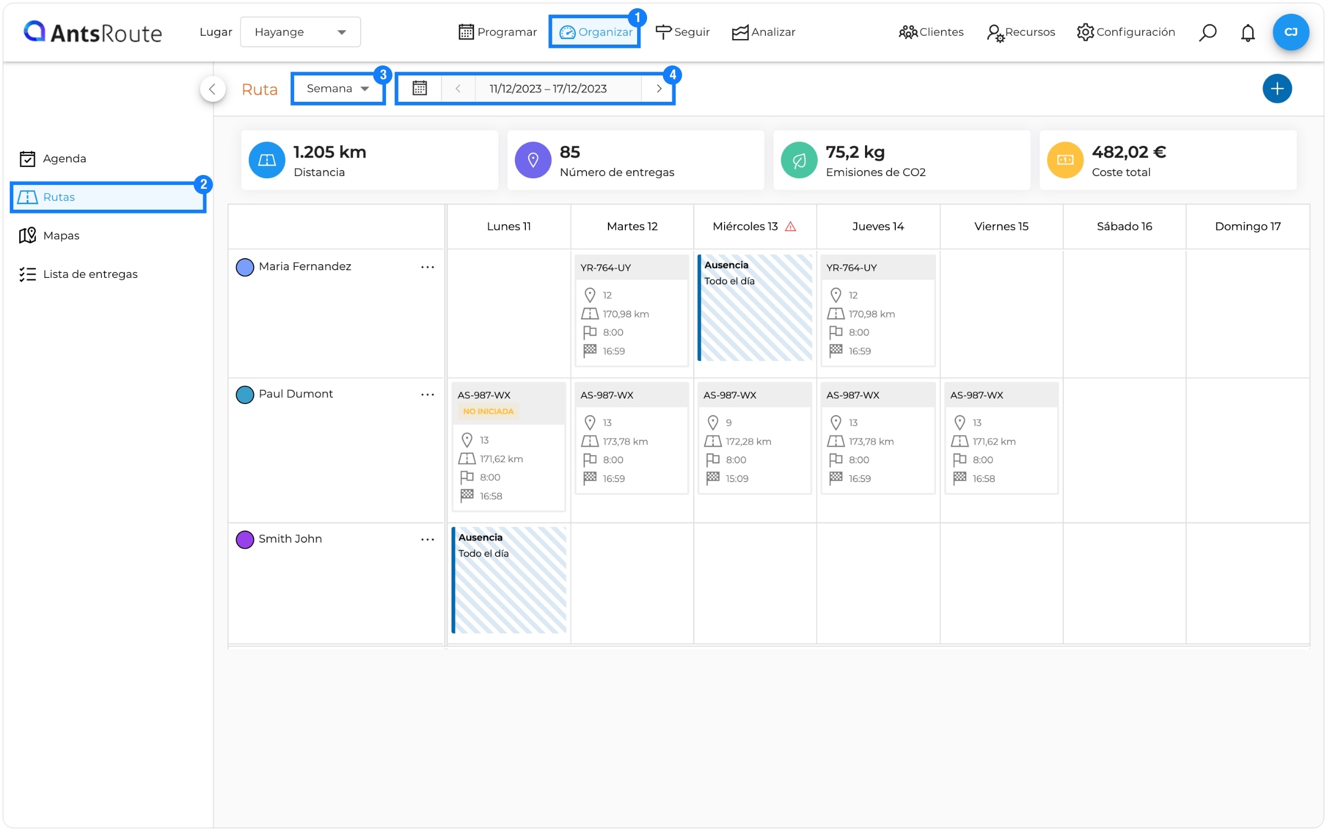The image size is (1327, 831).
Task: Click the purple deliveries pin icon
Action: pos(532,160)
